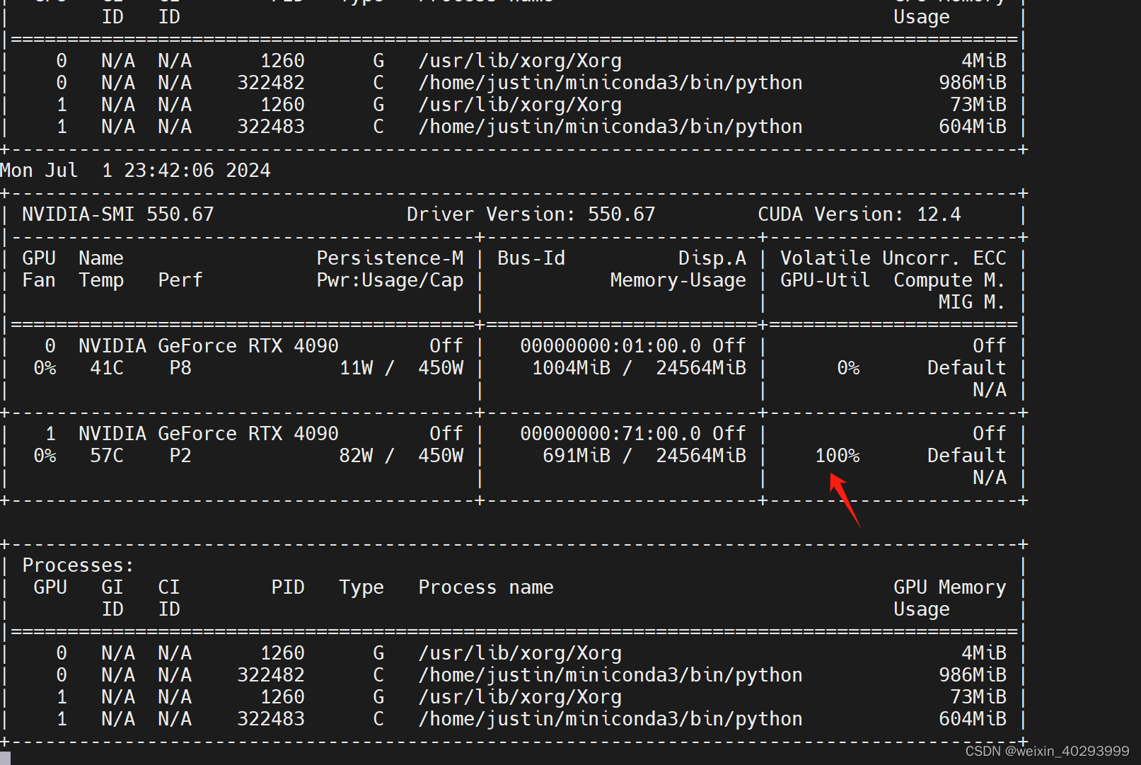
Task: Click the "P8" performance state
Action: point(180,368)
